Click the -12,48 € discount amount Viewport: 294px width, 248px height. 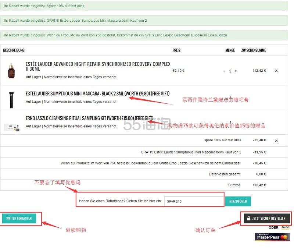[x=259, y=140]
